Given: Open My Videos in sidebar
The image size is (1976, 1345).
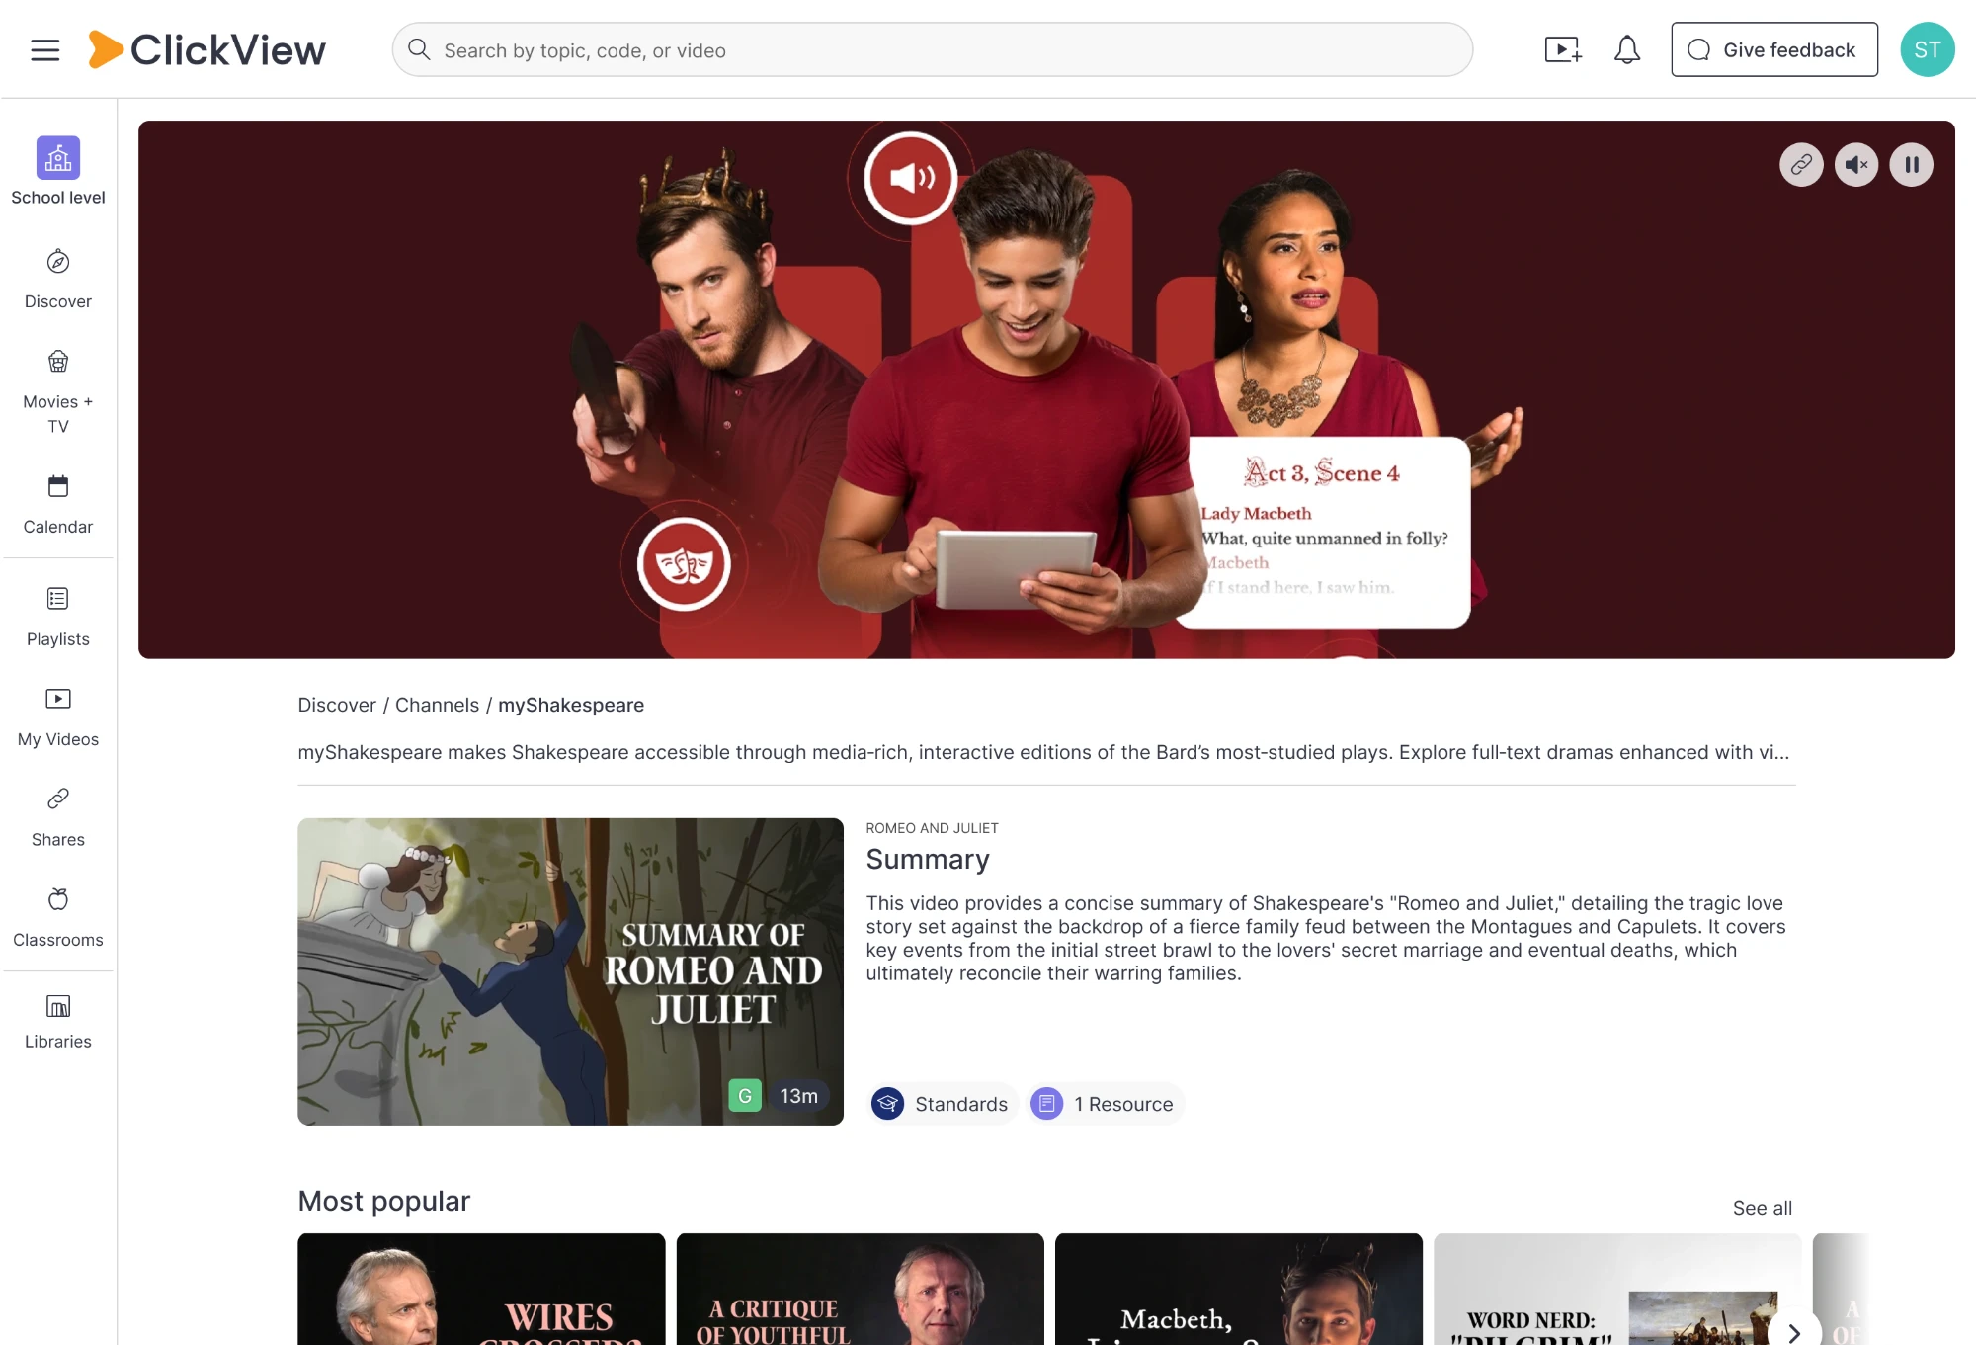Looking at the screenshot, I should point(58,717).
